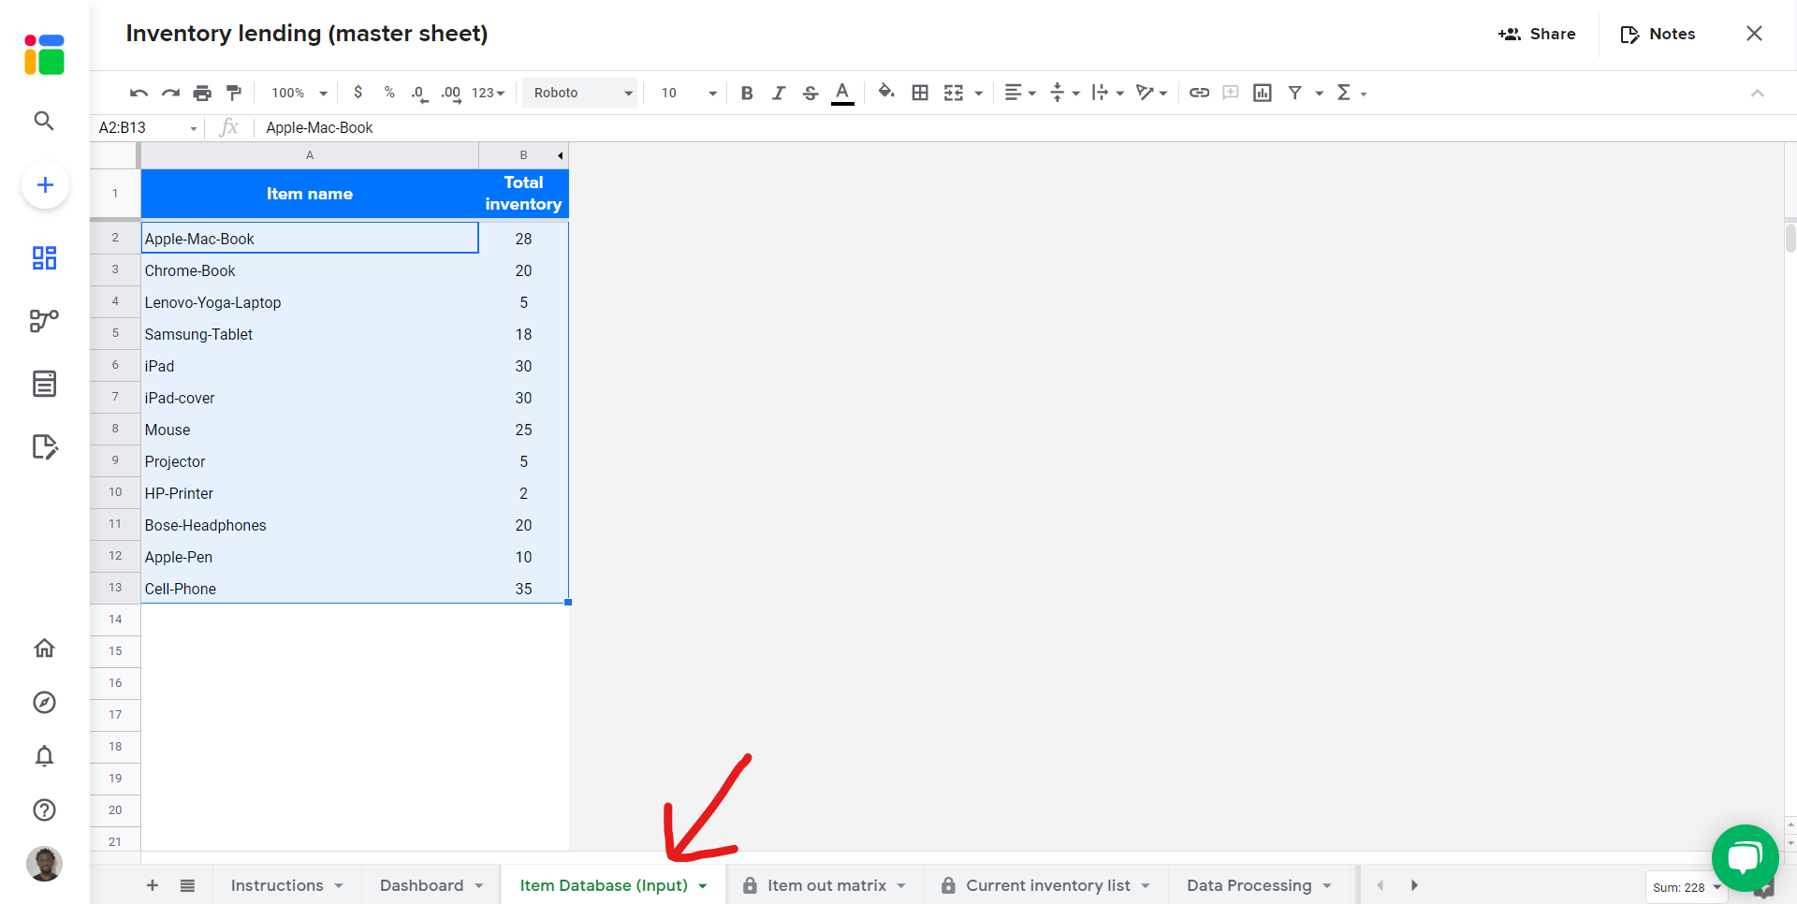Open the 100% zoom dropdown
This screenshot has width=1797, height=904.
pos(299,93)
